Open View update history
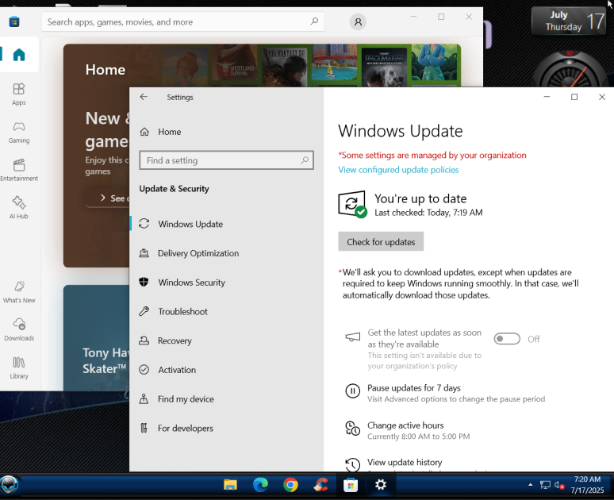The width and height of the screenshot is (614, 500). click(405, 463)
